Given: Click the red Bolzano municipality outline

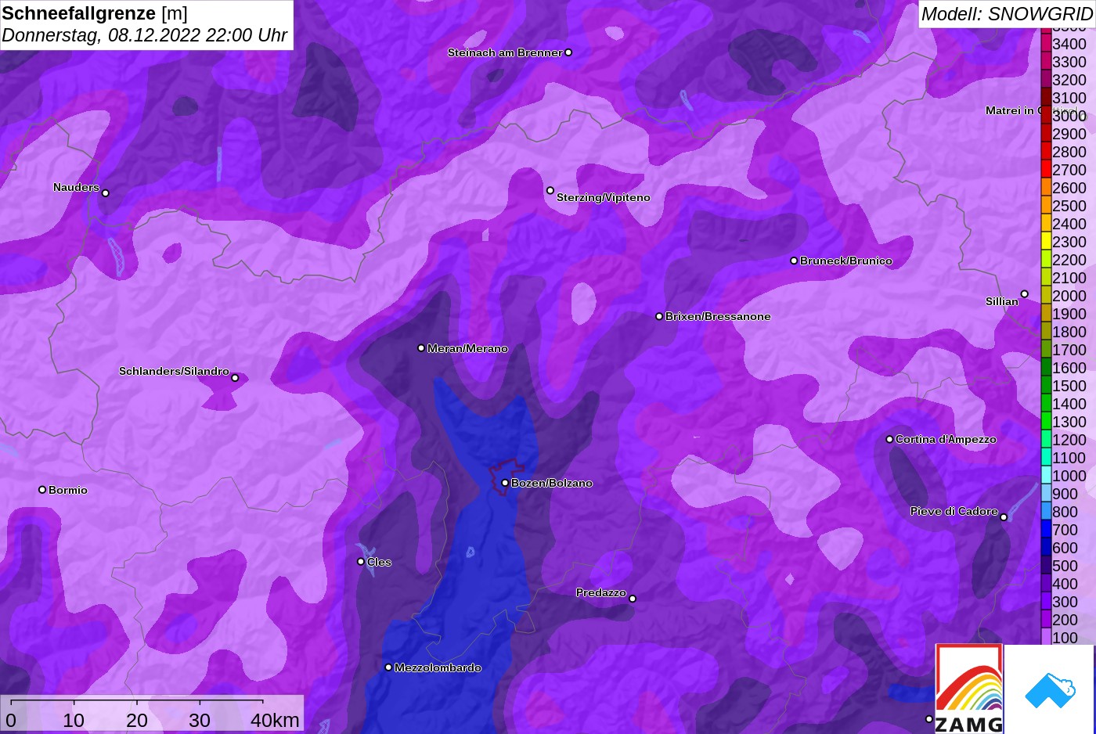Looking at the screenshot, I should [x=506, y=477].
